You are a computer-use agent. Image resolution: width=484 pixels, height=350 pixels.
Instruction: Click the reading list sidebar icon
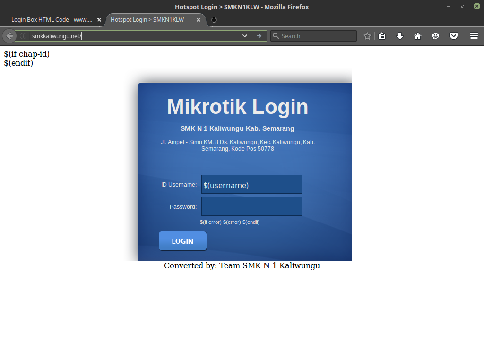(381, 35)
